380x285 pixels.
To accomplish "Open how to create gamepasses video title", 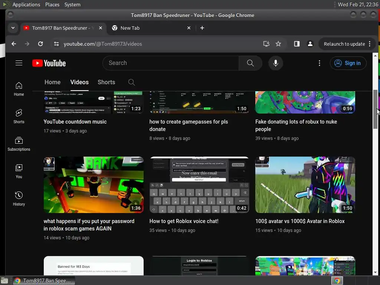I will pyautogui.click(x=189, y=125).
